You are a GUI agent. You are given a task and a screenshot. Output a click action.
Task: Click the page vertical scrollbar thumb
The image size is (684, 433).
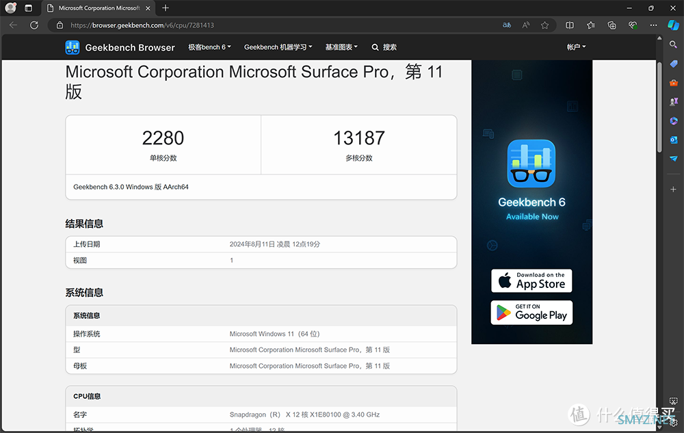pyautogui.click(x=659, y=107)
